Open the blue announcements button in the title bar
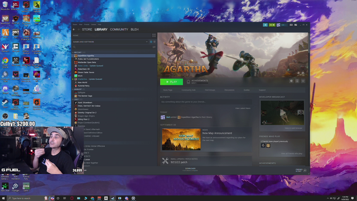 coord(266,25)
